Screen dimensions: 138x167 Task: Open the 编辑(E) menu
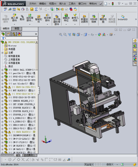pyautogui.click(x=42, y=4)
